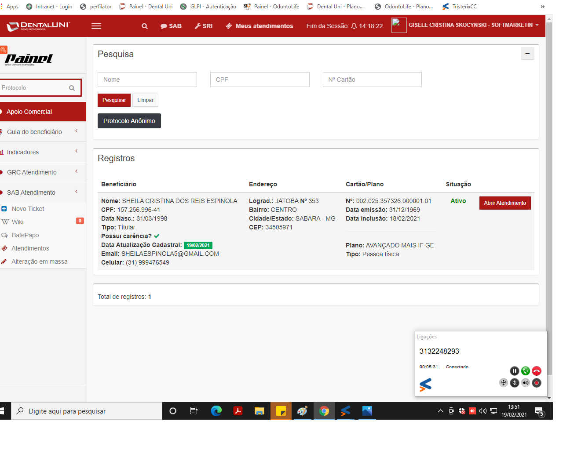Screen dimensions: 563x450
Task: Select Novo Ticket in the sidebar
Action: point(28,209)
